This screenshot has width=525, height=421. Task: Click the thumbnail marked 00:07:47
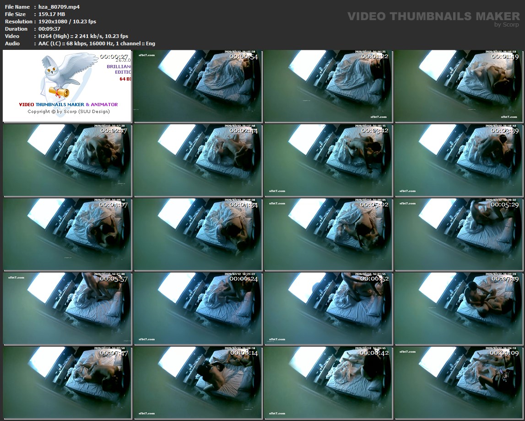[68, 382]
